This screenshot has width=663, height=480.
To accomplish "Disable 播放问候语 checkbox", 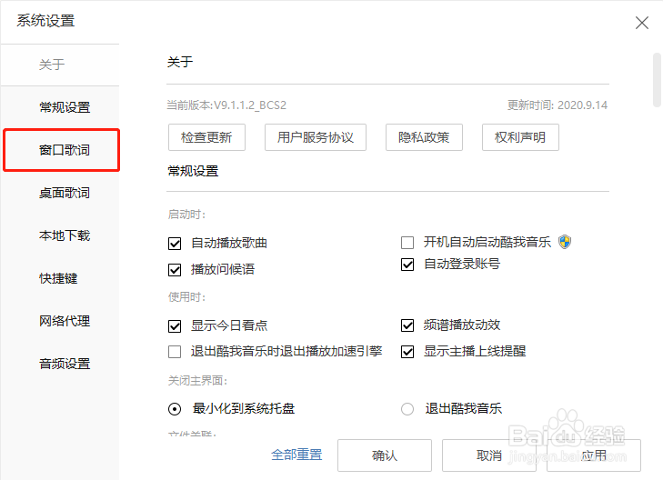I will point(175,270).
